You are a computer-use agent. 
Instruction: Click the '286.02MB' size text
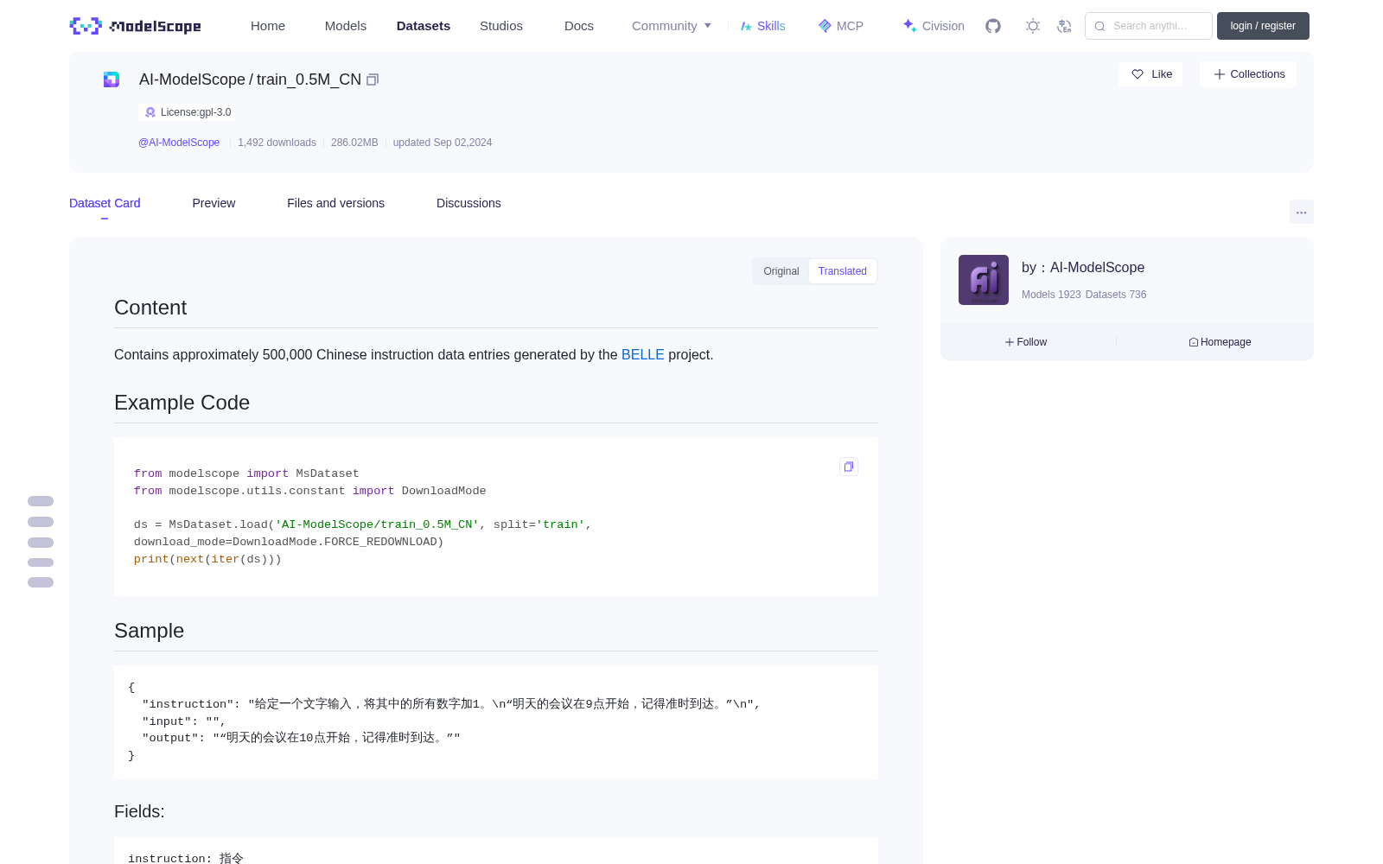point(354,143)
